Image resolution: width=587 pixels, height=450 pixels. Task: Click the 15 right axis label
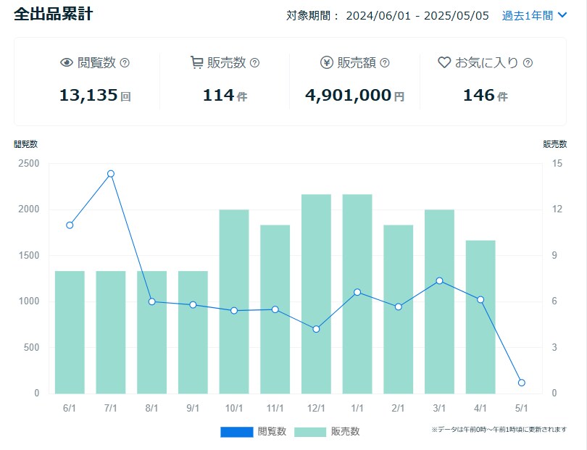(557, 164)
